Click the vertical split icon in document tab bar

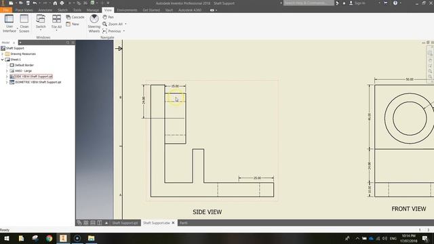coord(100,223)
